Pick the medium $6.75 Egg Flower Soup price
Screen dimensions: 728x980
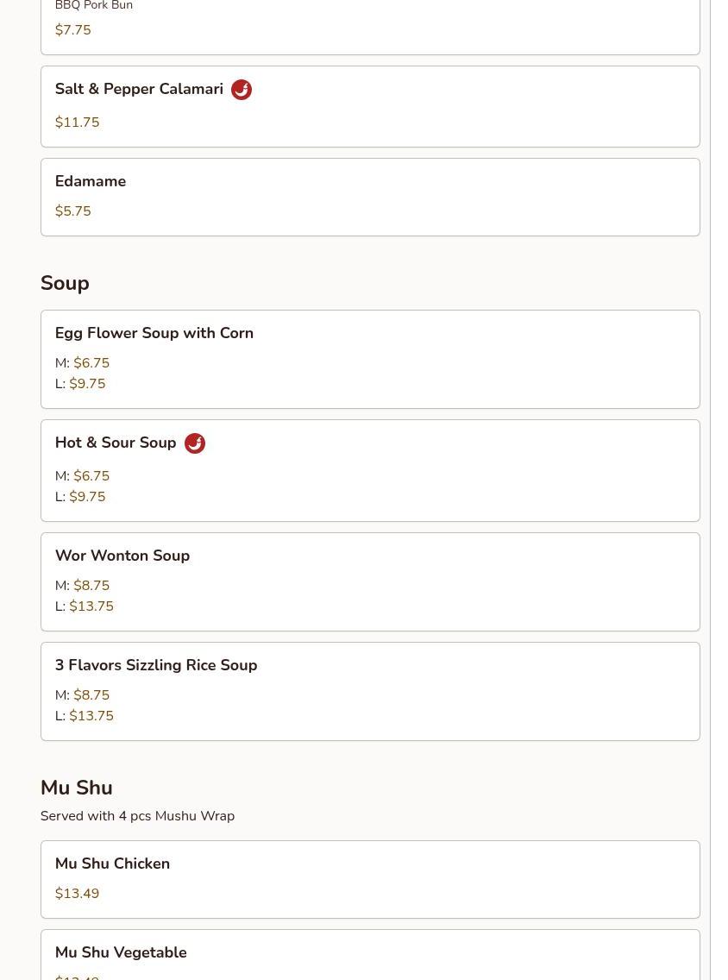91,363
